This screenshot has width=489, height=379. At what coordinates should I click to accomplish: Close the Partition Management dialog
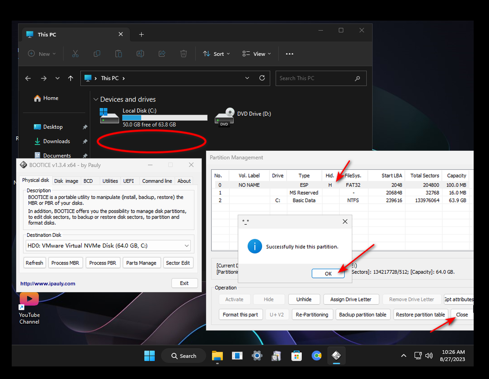(x=462, y=315)
